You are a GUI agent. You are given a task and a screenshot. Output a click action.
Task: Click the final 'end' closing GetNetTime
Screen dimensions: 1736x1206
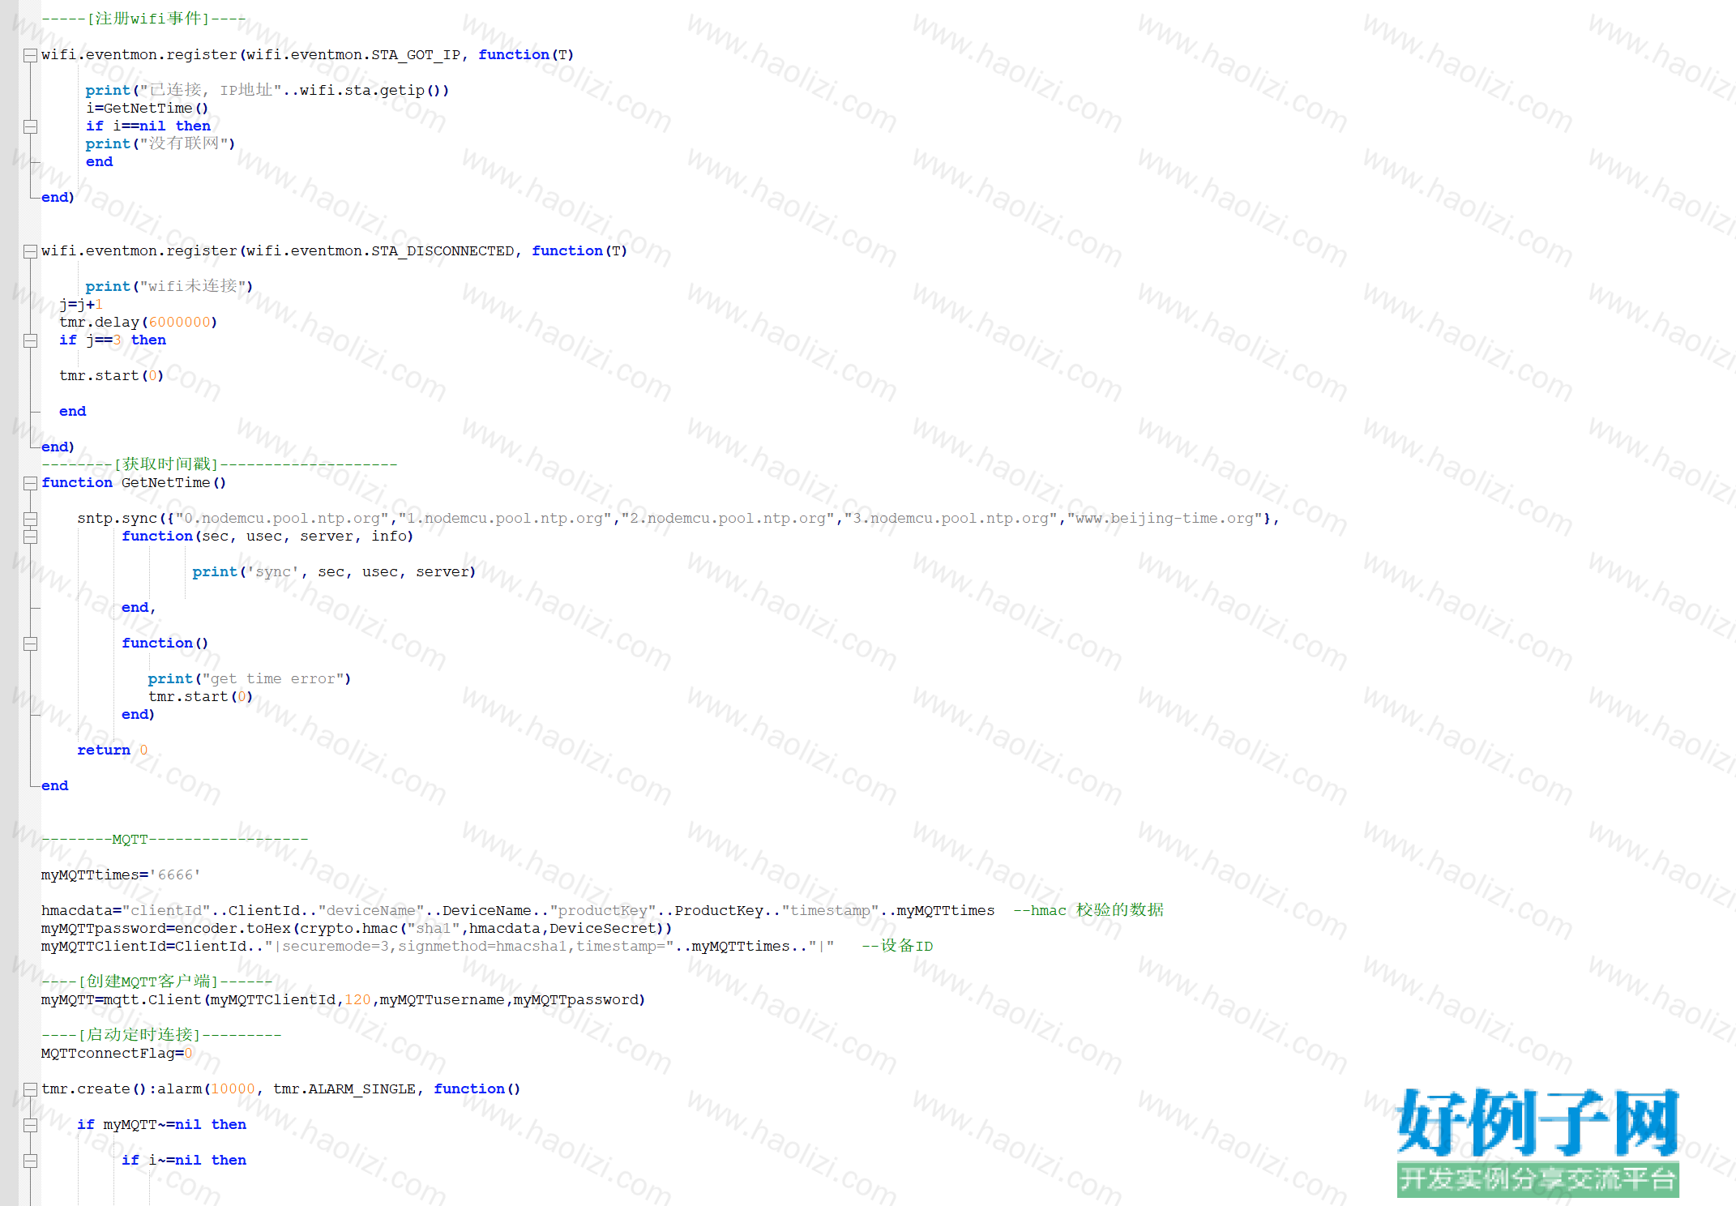point(55,786)
